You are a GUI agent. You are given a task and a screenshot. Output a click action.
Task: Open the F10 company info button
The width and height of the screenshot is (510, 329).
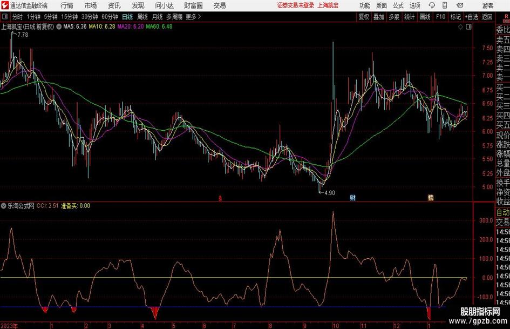(x=440, y=17)
